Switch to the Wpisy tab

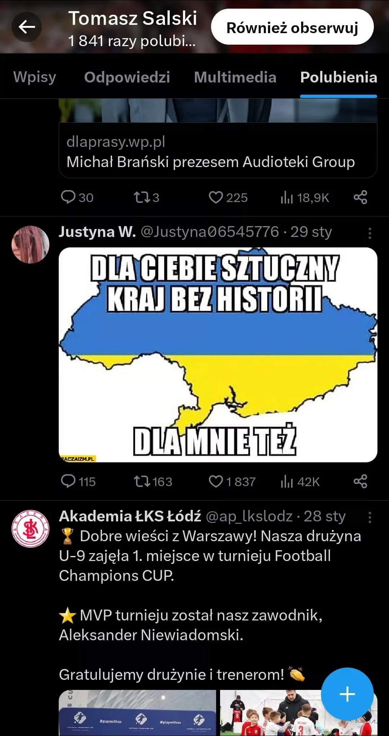[x=35, y=77]
